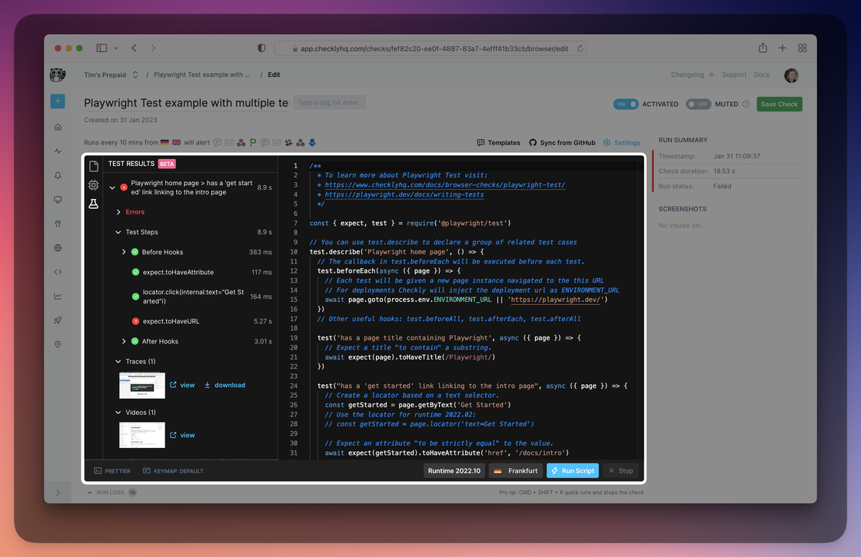
Task: Open the home icon in left sidebar
Action: [58, 127]
